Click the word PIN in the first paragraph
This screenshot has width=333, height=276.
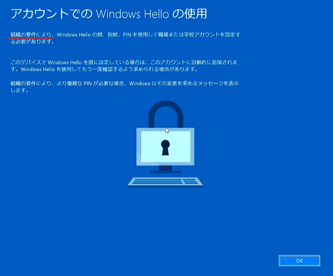(x=127, y=35)
